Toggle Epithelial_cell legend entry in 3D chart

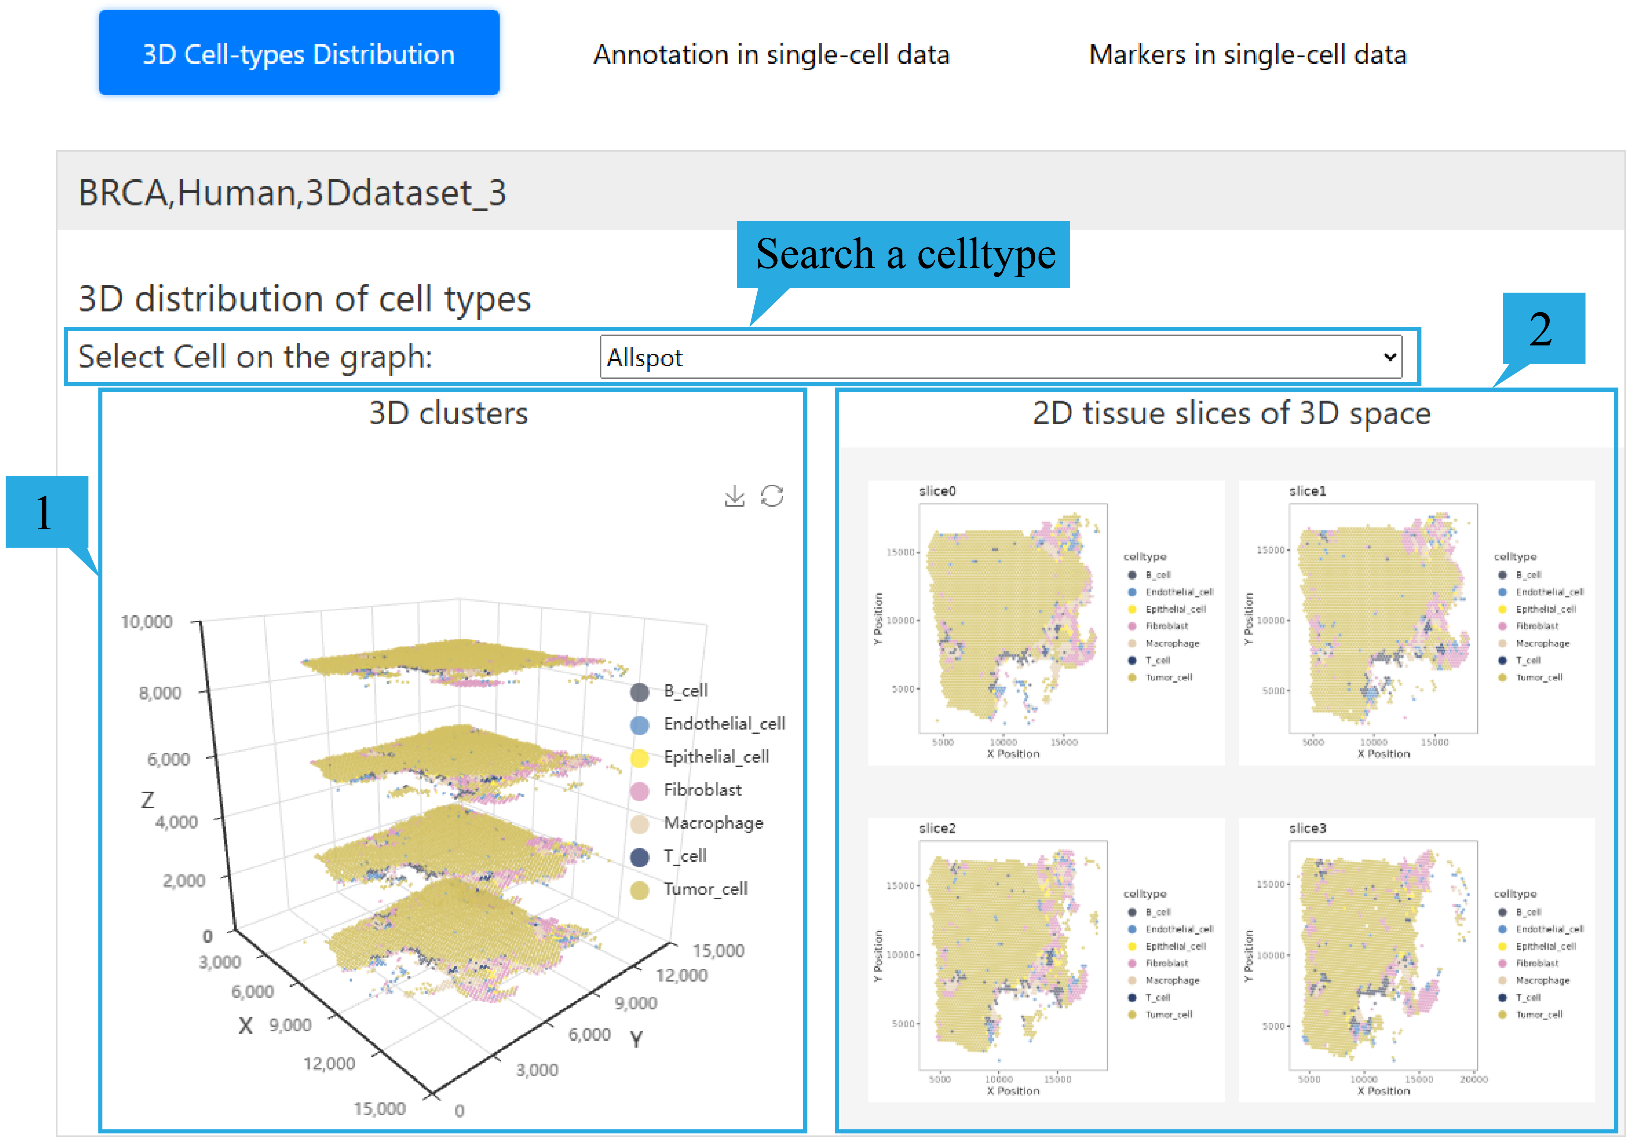pos(715,757)
